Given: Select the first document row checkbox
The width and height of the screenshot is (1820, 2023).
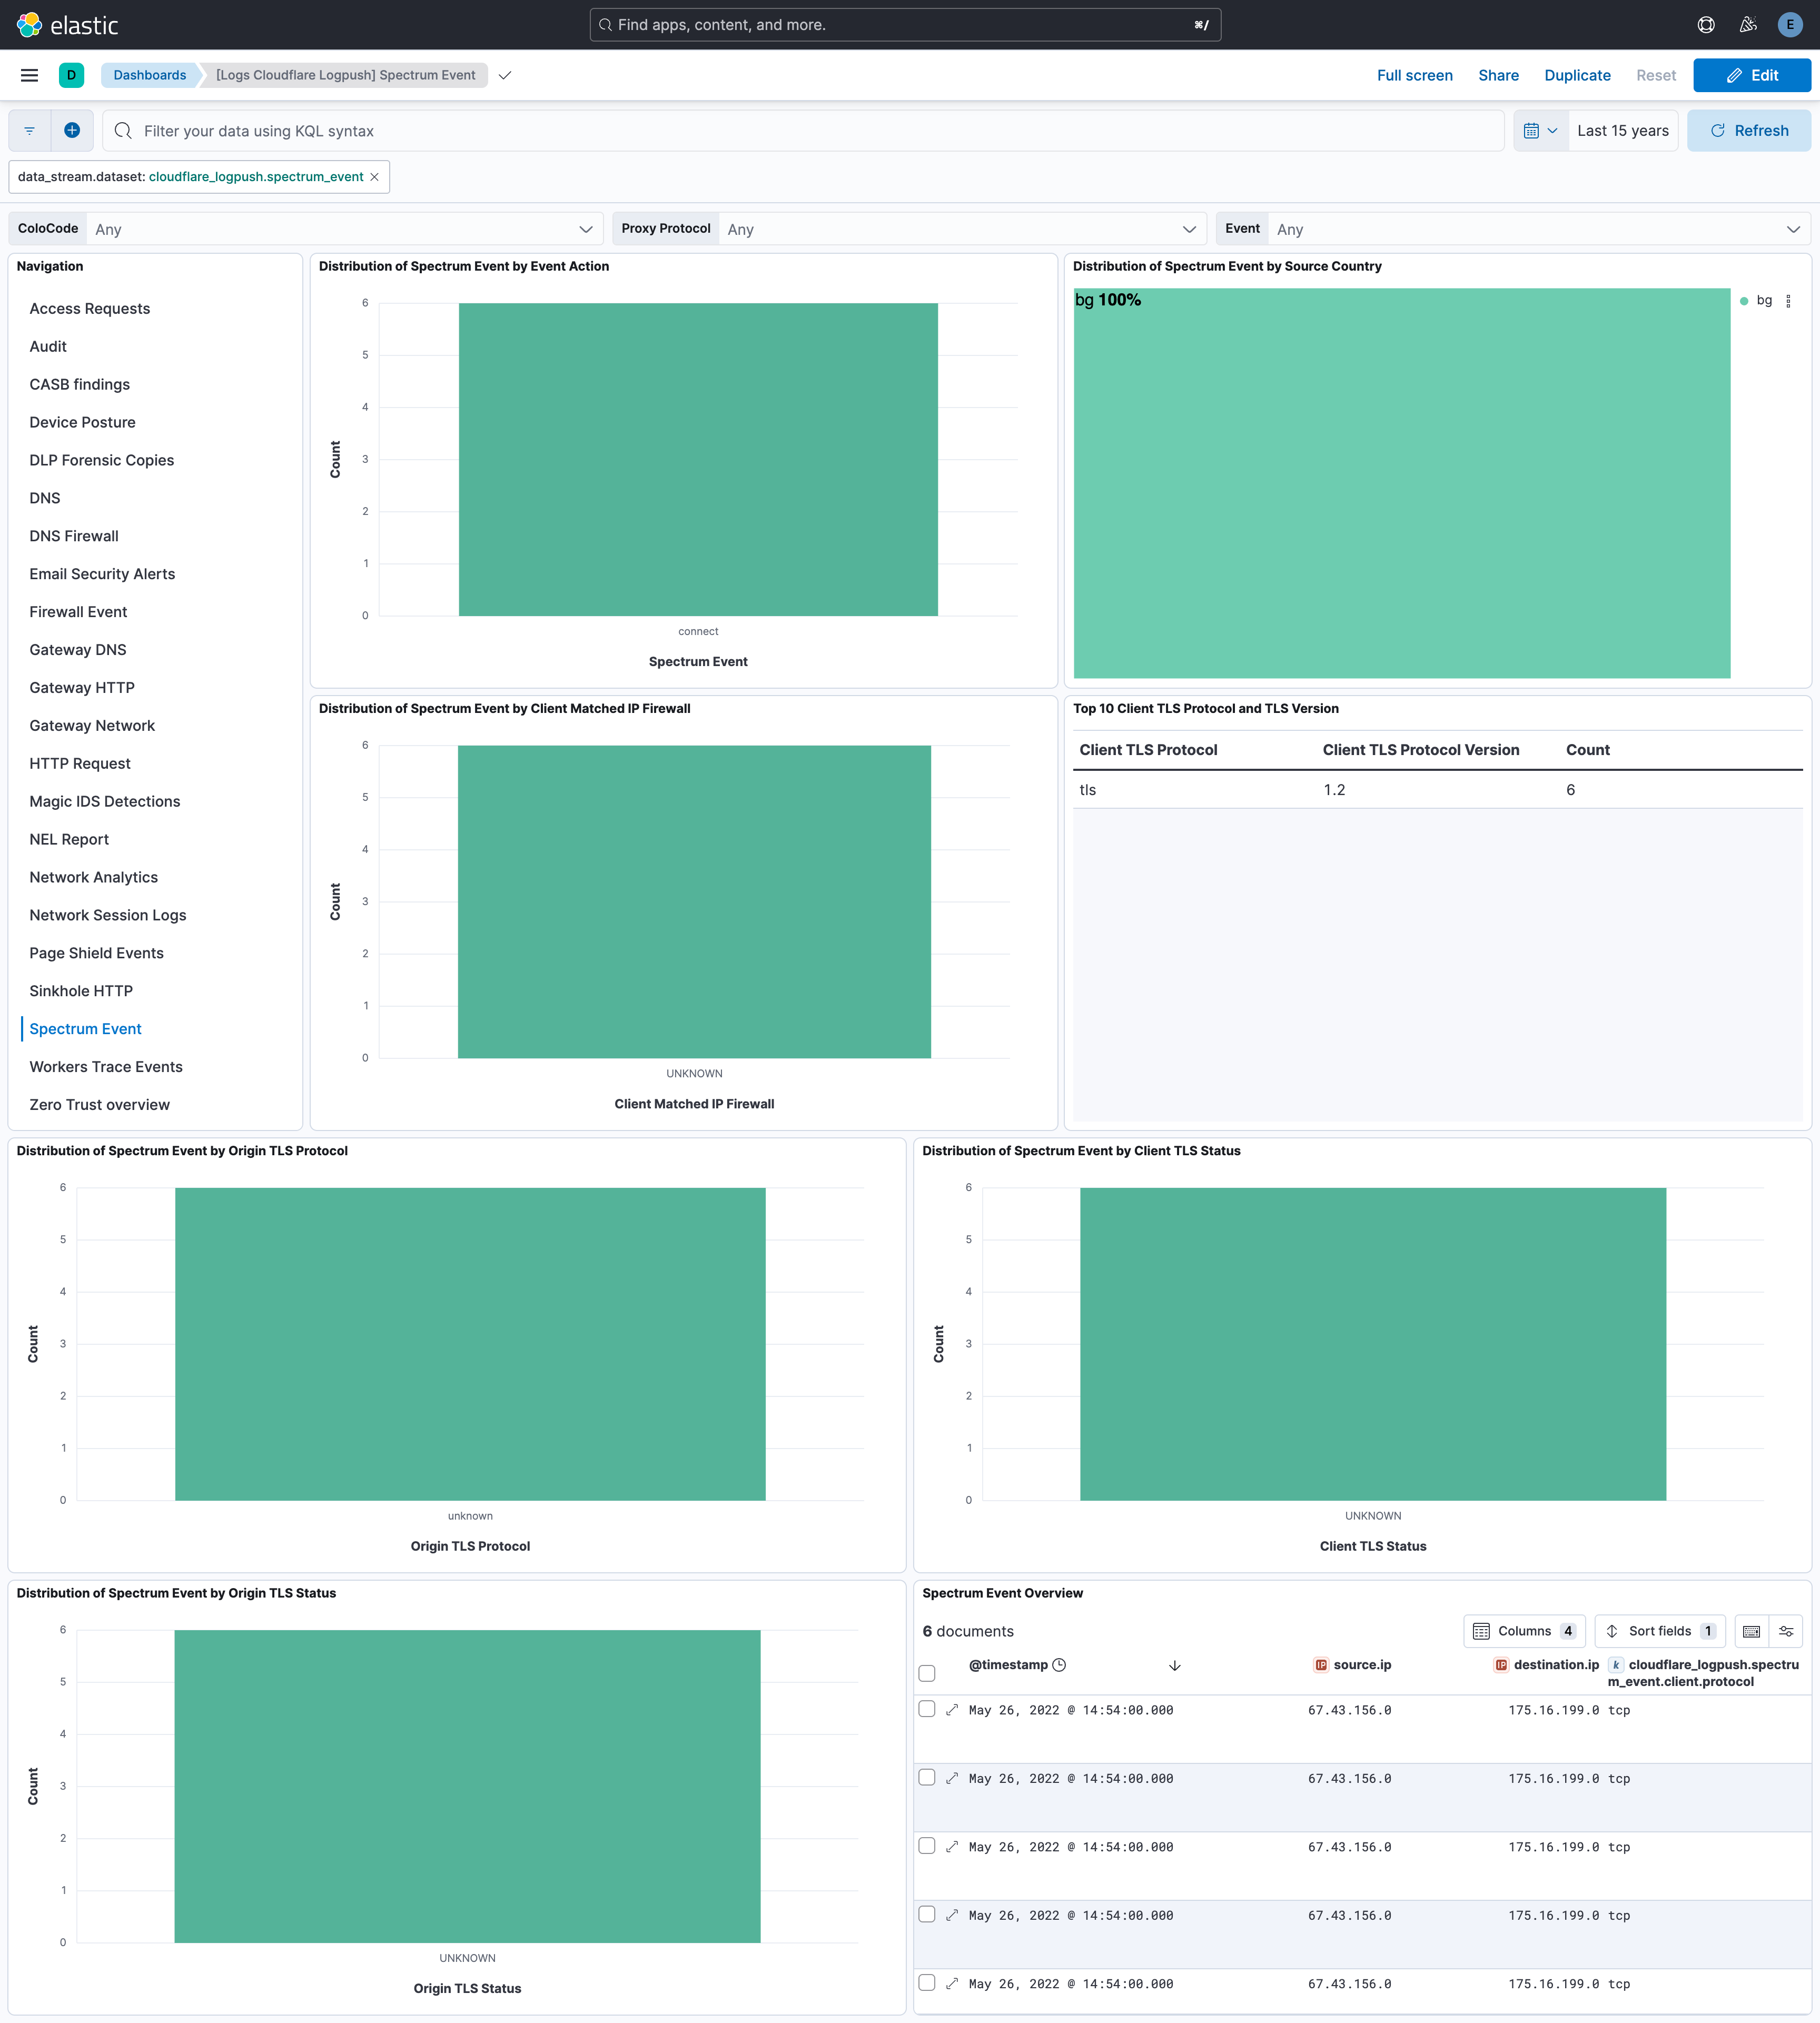Looking at the screenshot, I should 927,1709.
